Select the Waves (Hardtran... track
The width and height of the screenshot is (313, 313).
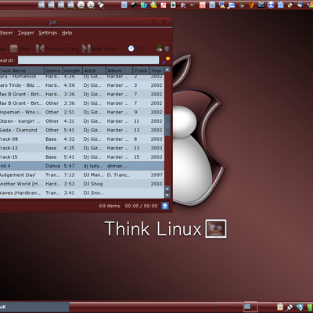click(82, 192)
